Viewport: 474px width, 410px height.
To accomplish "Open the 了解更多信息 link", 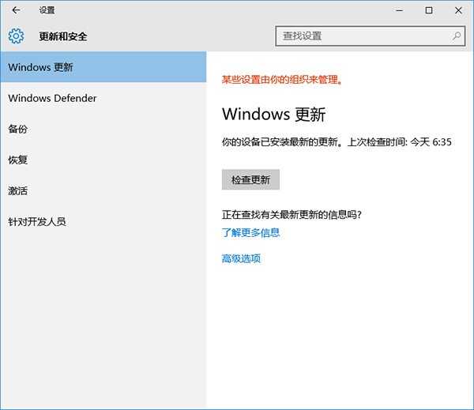I will click(x=250, y=232).
